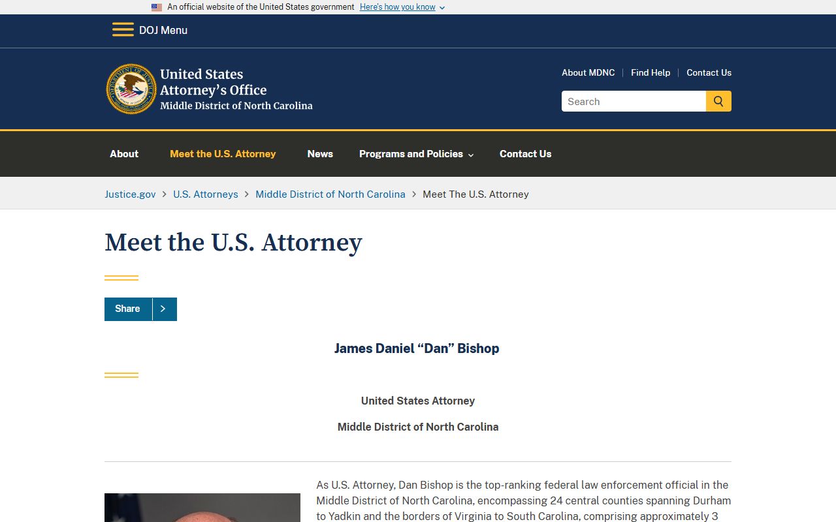Click the About MDNC header link
836x522 pixels.
pyautogui.click(x=588, y=72)
